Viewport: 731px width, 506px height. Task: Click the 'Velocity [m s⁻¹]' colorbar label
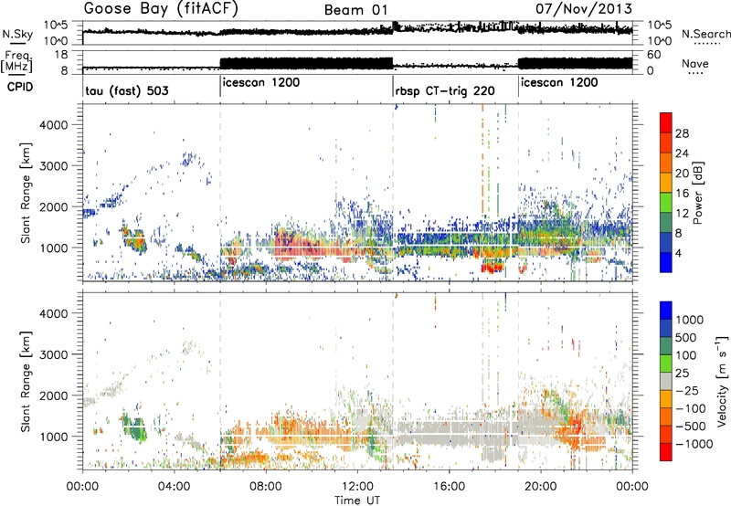722,381
